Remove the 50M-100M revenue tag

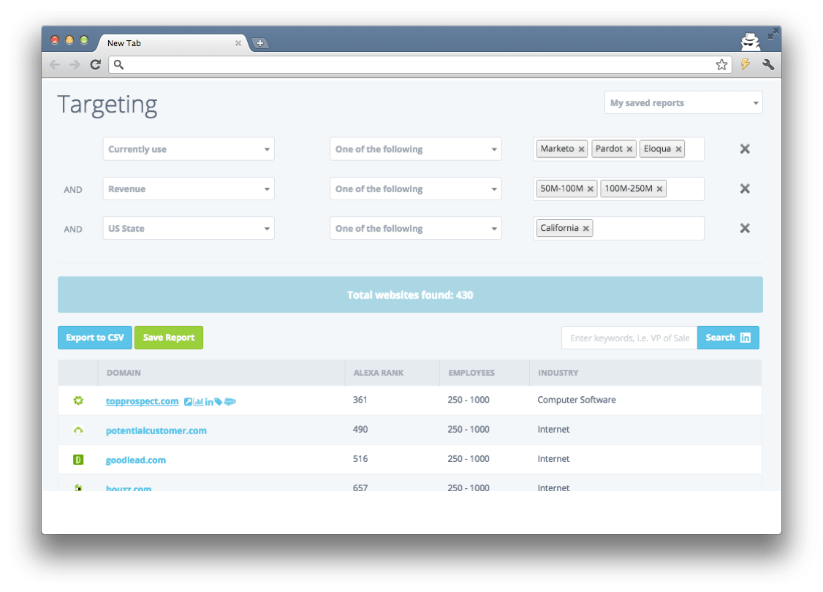pyautogui.click(x=591, y=189)
